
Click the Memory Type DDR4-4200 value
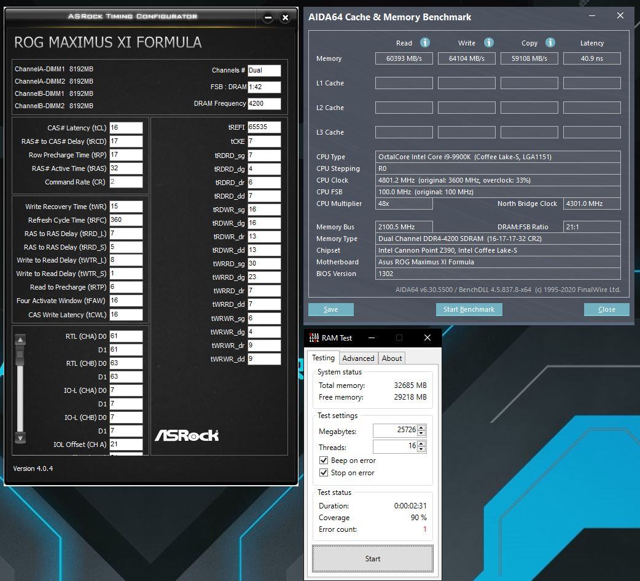(x=498, y=239)
